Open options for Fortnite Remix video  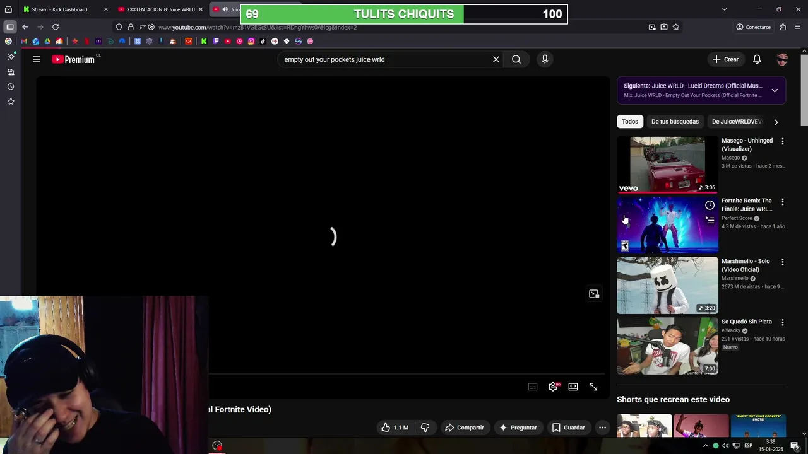(783, 202)
